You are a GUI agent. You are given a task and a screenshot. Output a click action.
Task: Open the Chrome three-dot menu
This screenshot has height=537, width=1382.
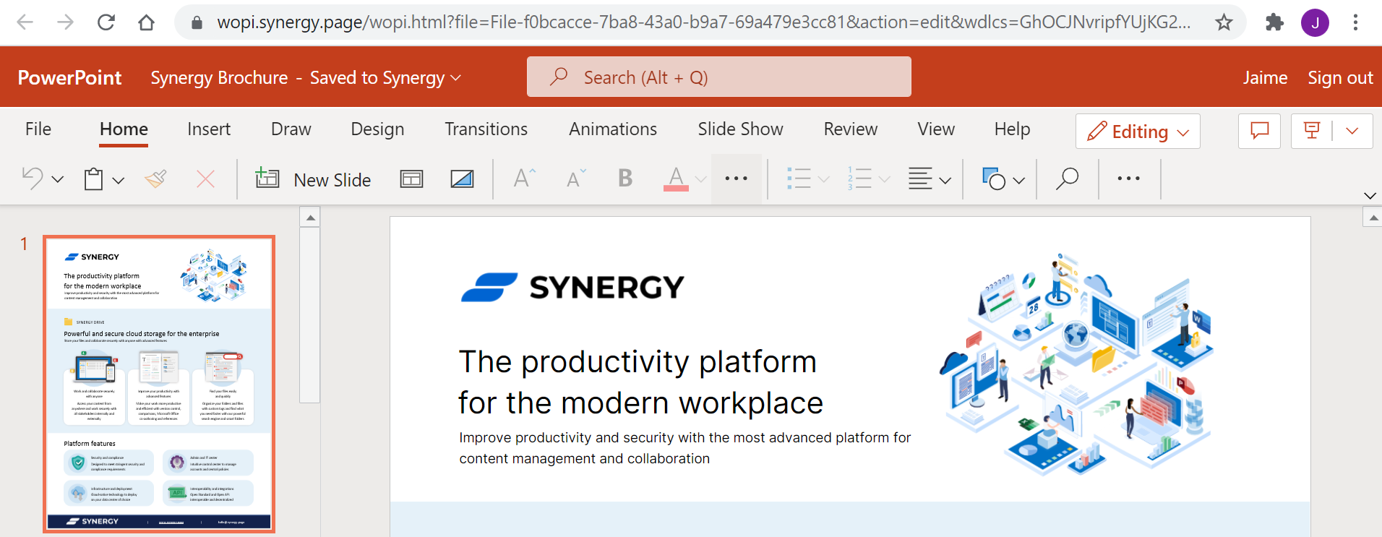1355,22
